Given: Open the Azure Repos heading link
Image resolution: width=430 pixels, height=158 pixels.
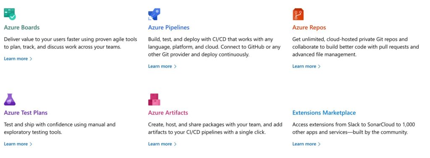Looking at the screenshot, I should click(x=309, y=27).
